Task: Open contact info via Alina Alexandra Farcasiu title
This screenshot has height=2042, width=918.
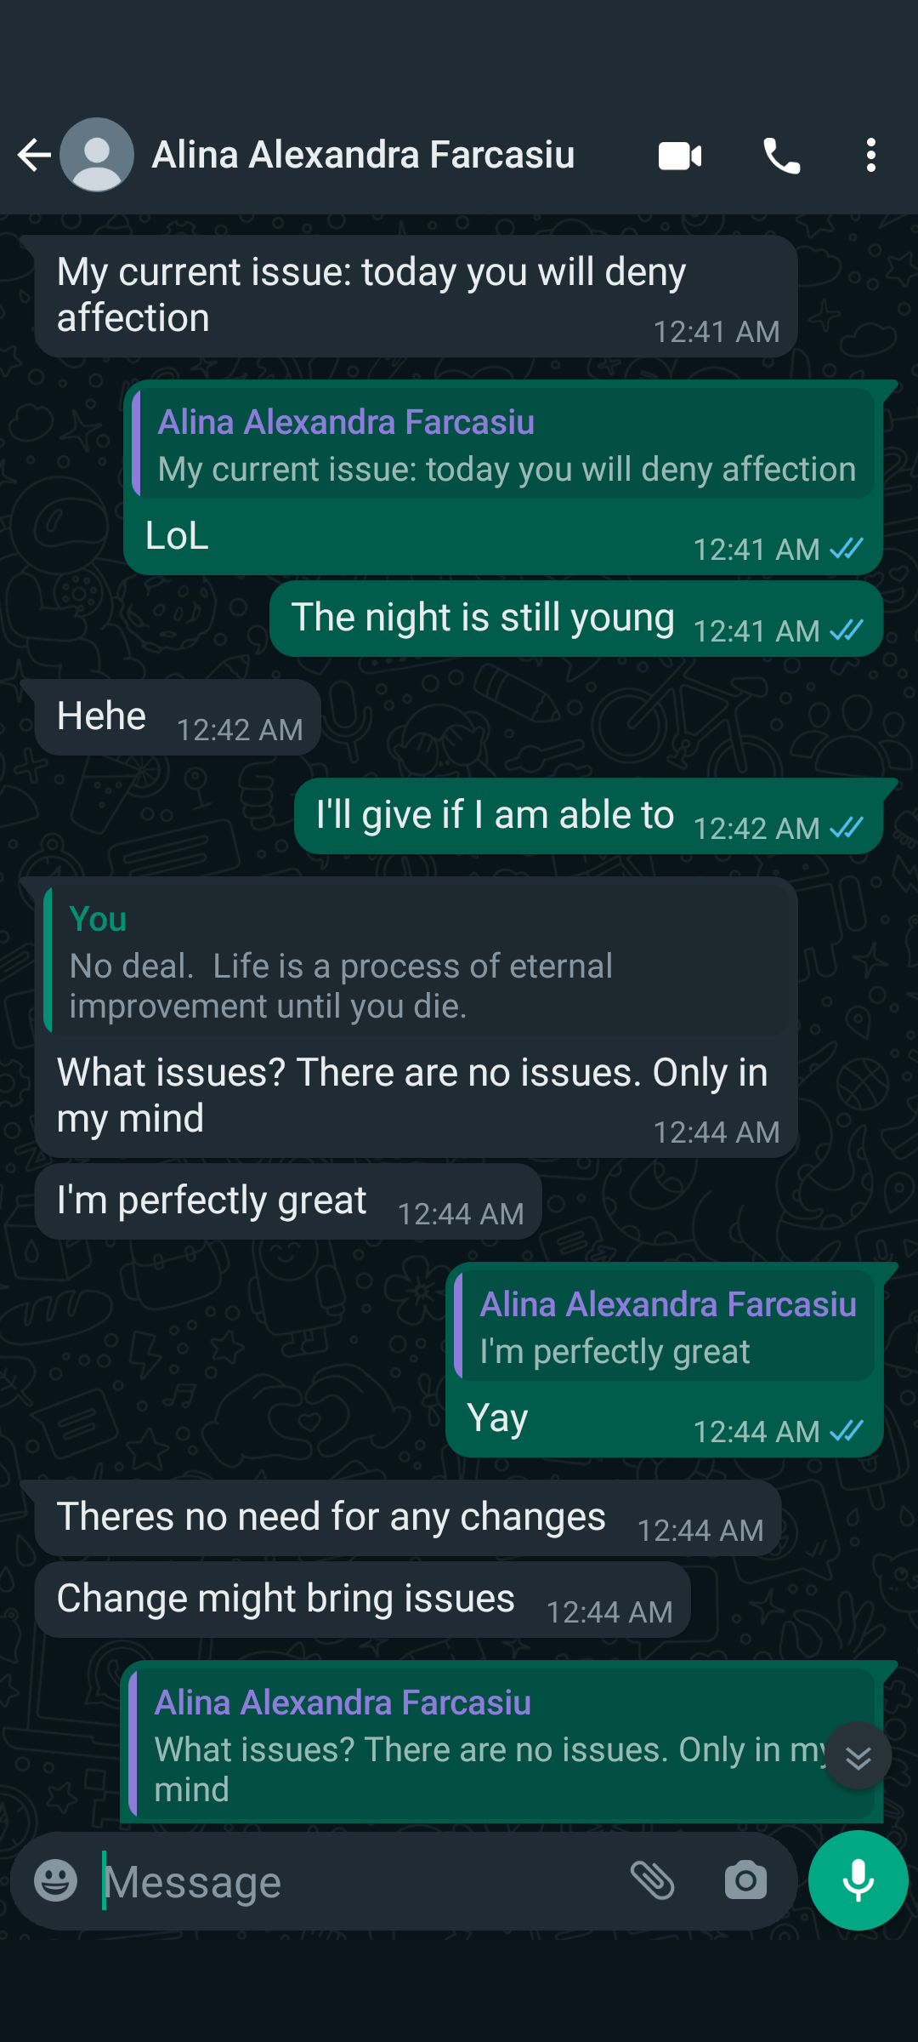Action: [x=363, y=155]
